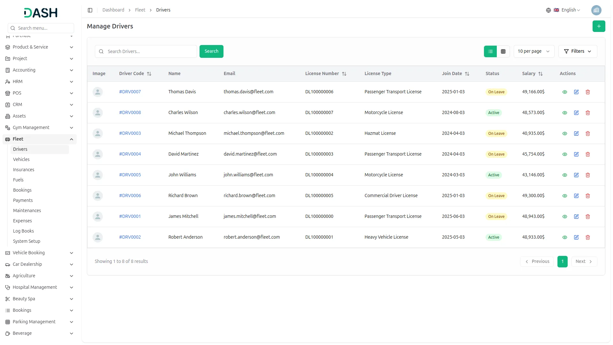Toggle the sidebar collapse icon
Viewport: 613px width, 345px height.
pos(90,10)
